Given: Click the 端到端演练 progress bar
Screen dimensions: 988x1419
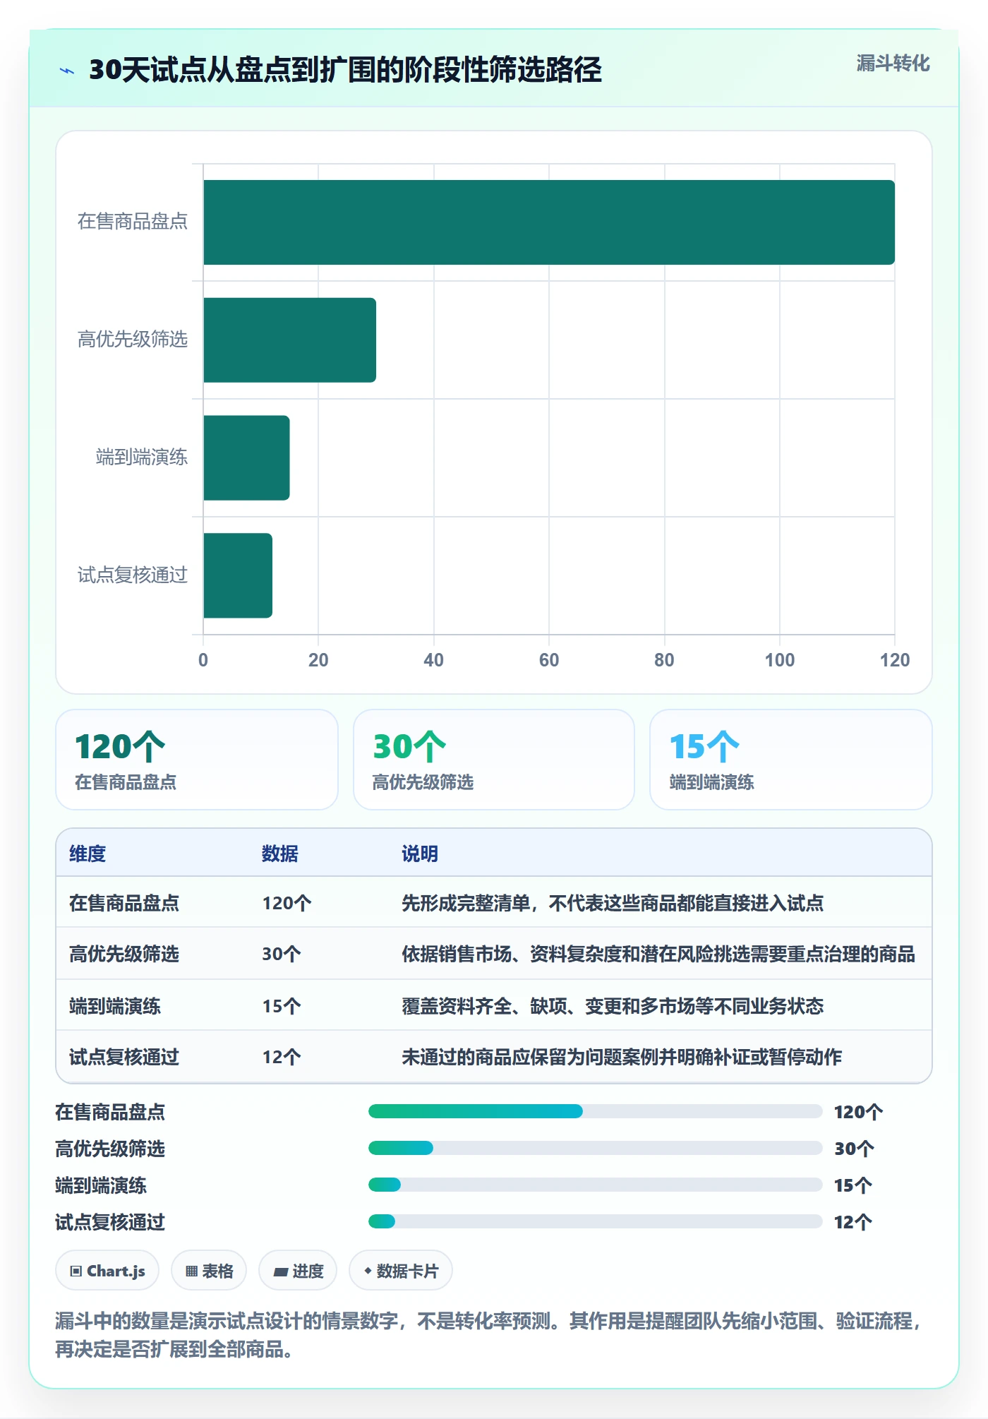Looking at the screenshot, I should coord(596,1185).
